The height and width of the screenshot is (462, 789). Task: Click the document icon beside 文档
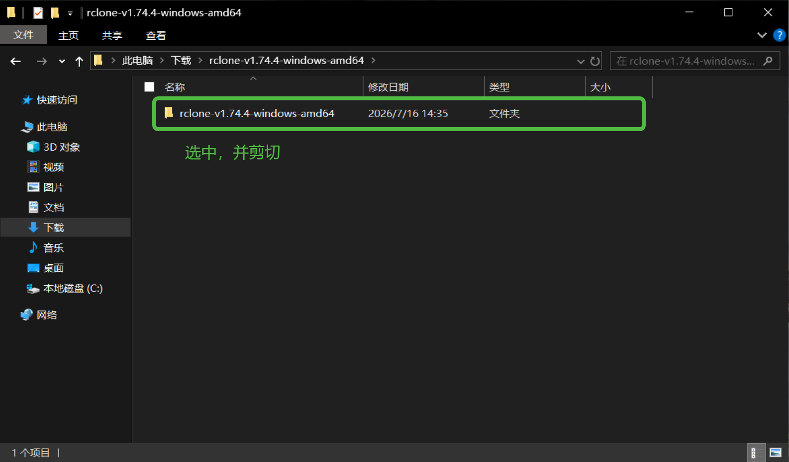click(33, 207)
